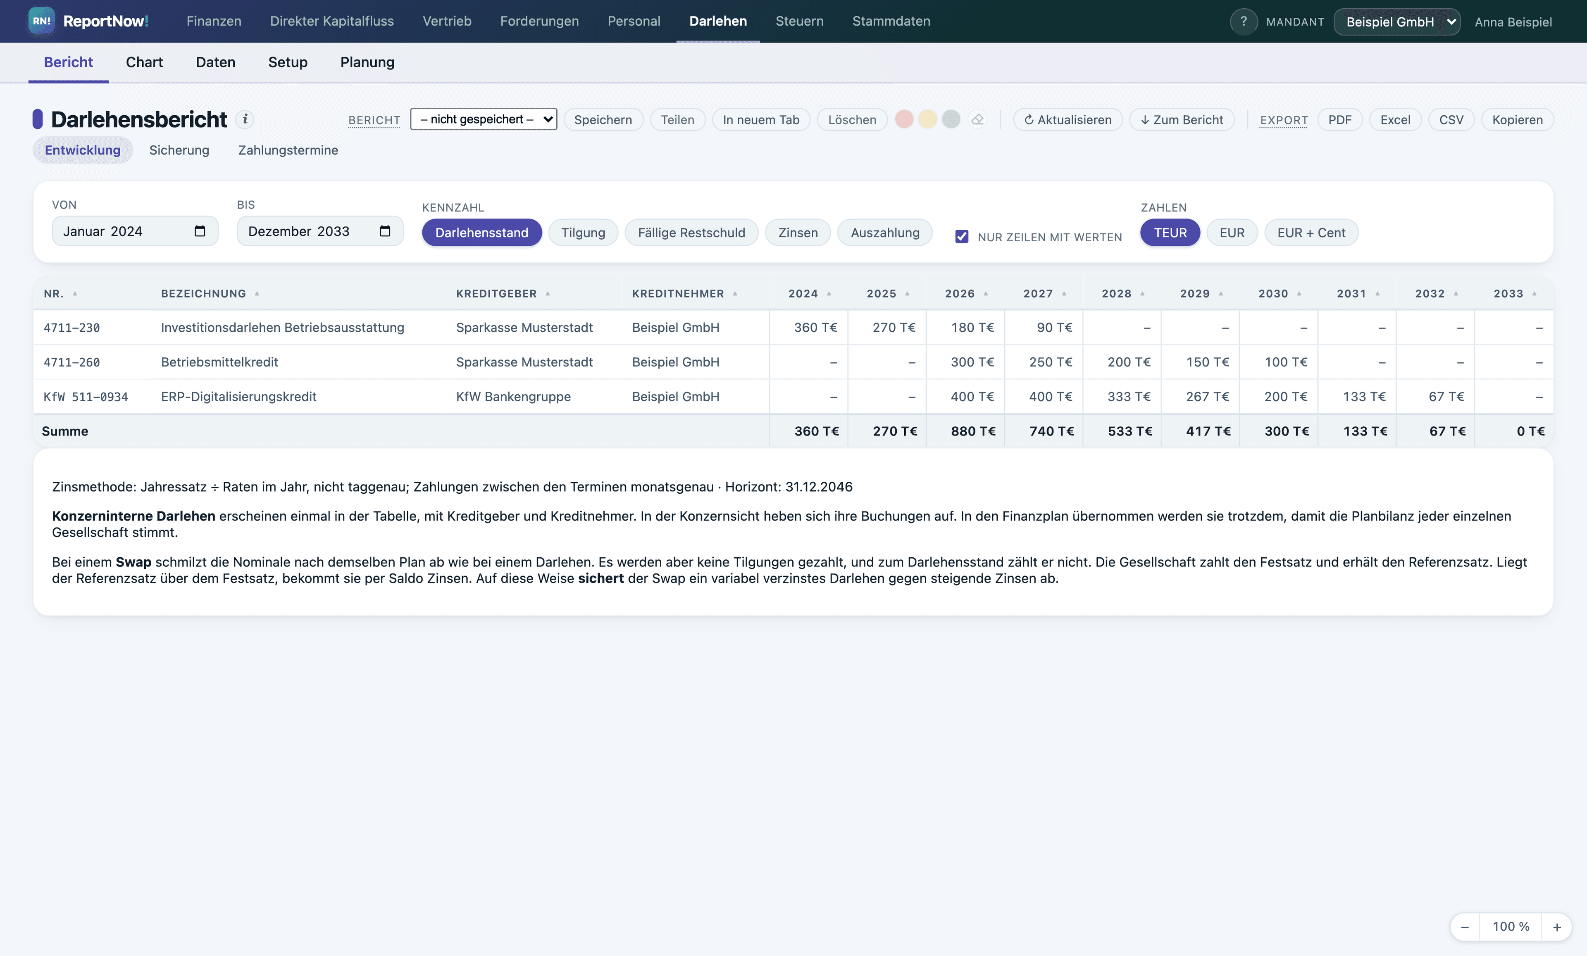Viewport: 1587px width, 956px height.
Task: Toggle Nur Zeilen mit Werten checkbox
Action: [962, 236]
